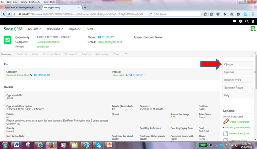The image size is (257, 149).
Task: Go to the Firefox Home icon
Action: [x=231, y=14]
